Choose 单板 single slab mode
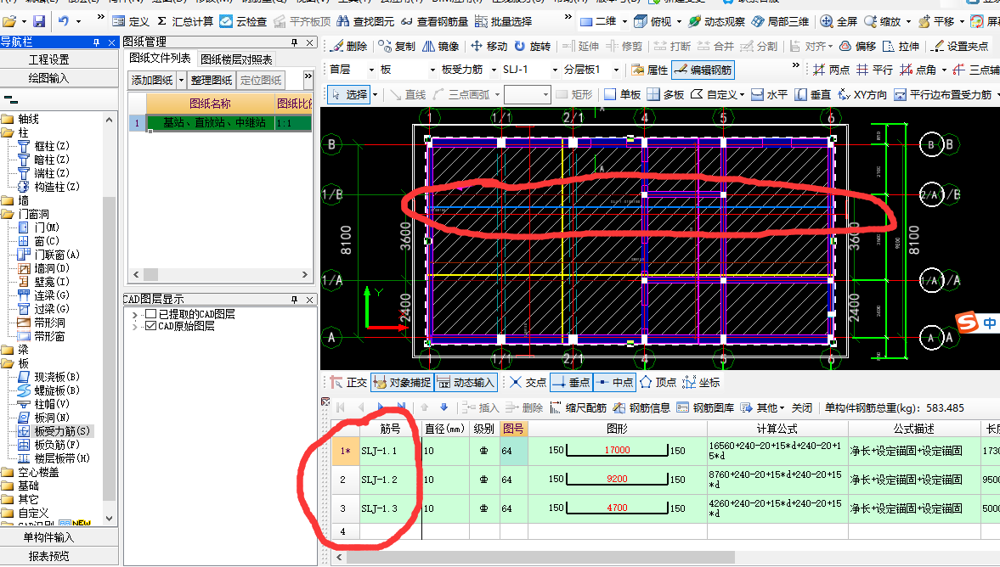 [x=623, y=94]
